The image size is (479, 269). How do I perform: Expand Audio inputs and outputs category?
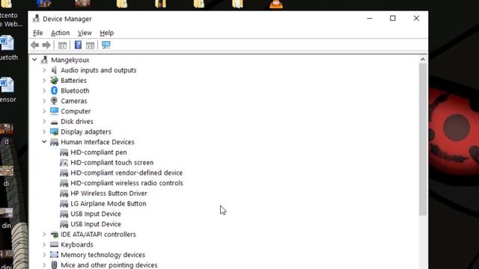click(44, 70)
